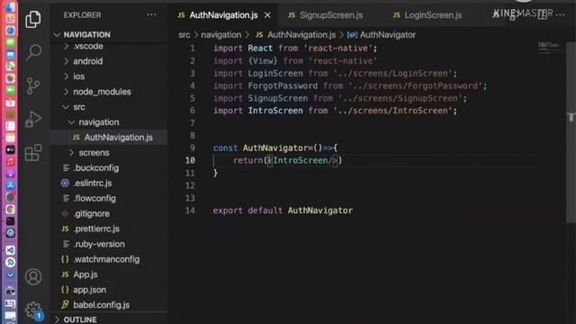576x324 pixels.
Task: Open the Source Control view icon
Action: (33, 86)
